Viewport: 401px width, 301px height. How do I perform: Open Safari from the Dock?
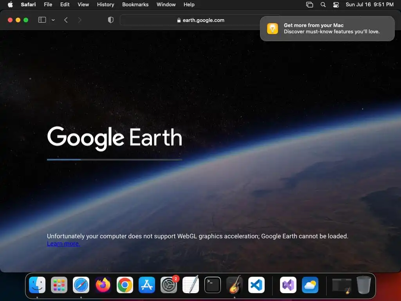click(81, 285)
